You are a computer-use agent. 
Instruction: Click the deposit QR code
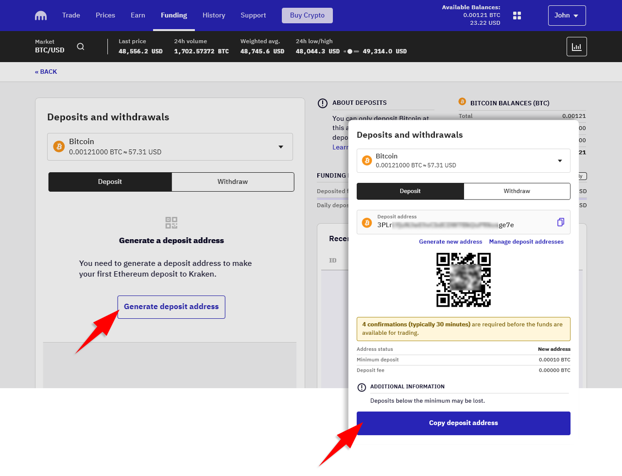coord(464,280)
